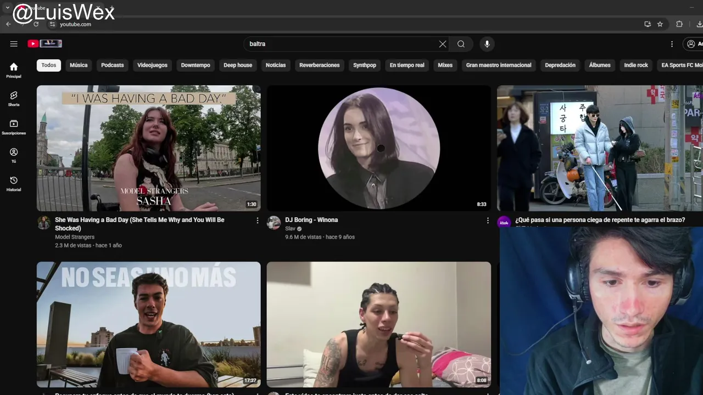703x395 pixels.
Task: Open Principal home in sidebar
Action: (14, 70)
